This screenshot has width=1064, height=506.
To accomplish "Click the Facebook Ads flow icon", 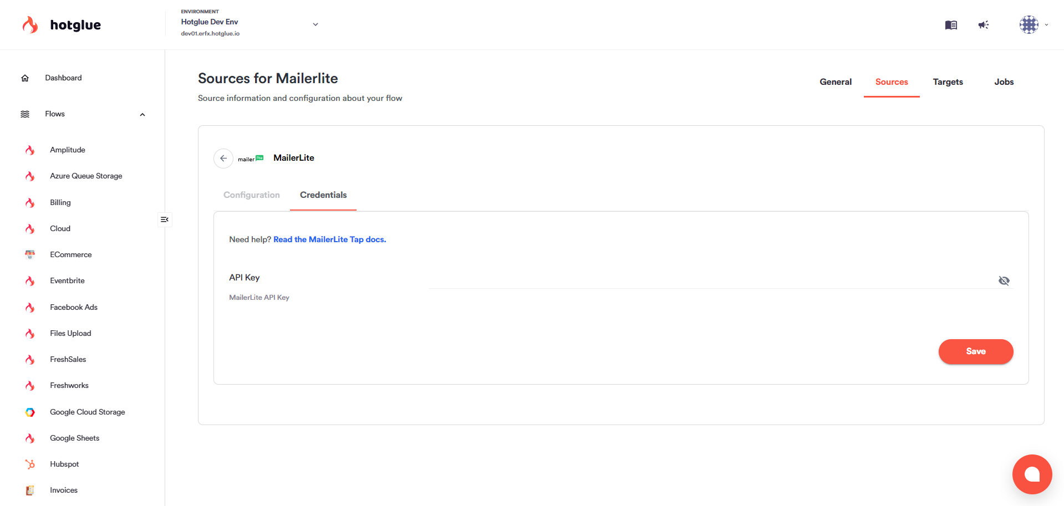I will (30, 308).
